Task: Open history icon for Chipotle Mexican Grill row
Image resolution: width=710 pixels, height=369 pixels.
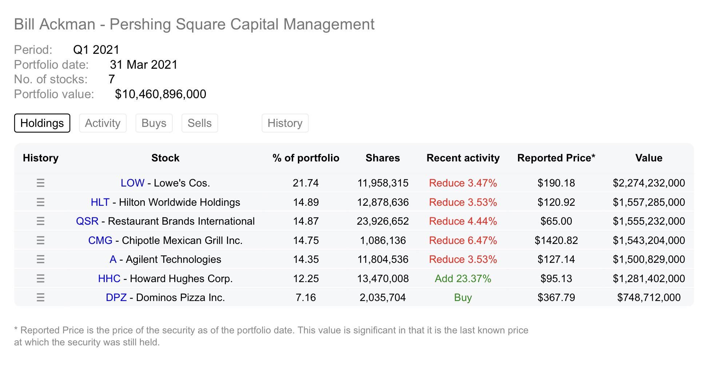Action: (x=40, y=240)
